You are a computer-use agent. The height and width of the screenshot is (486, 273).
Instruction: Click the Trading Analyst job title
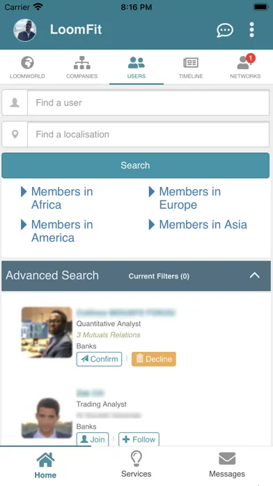(102, 404)
